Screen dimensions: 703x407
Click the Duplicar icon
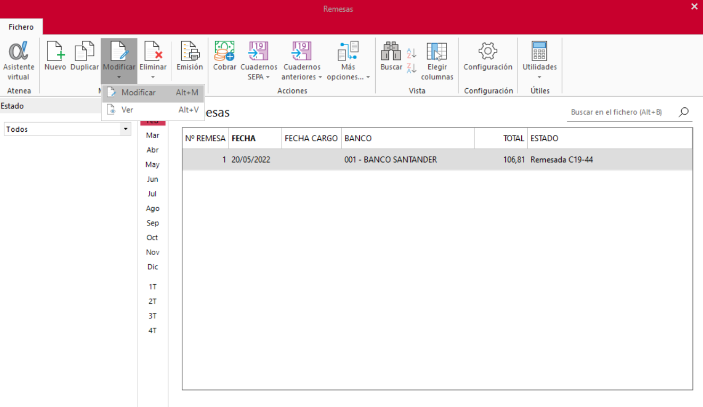coord(84,52)
